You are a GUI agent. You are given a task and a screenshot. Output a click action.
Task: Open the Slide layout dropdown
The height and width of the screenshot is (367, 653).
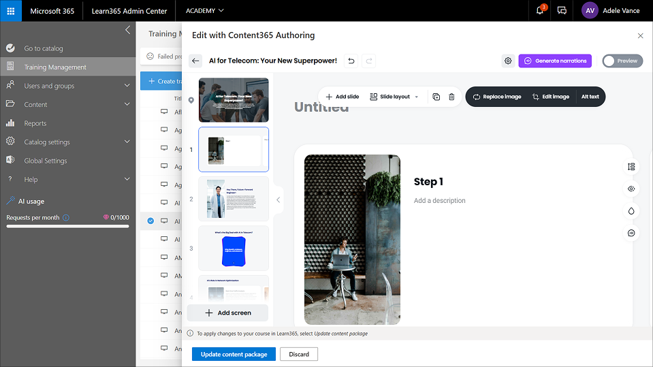coord(394,97)
